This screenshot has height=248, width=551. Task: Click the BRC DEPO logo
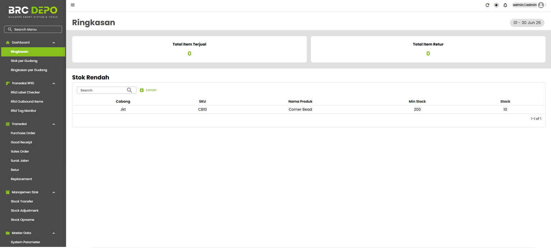point(33,12)
